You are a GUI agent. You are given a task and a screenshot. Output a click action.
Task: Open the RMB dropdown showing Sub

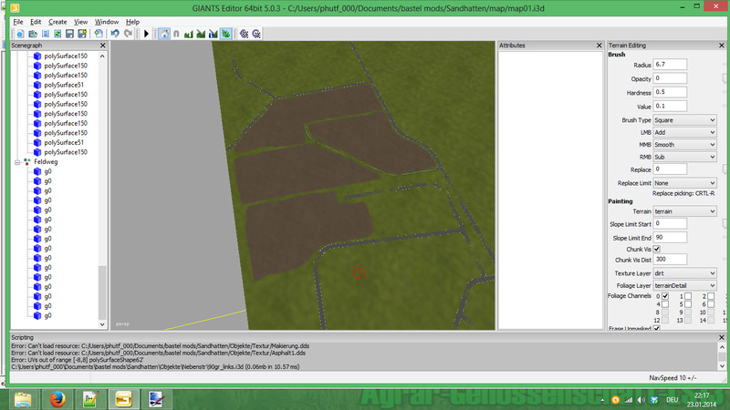pos(684,157)
